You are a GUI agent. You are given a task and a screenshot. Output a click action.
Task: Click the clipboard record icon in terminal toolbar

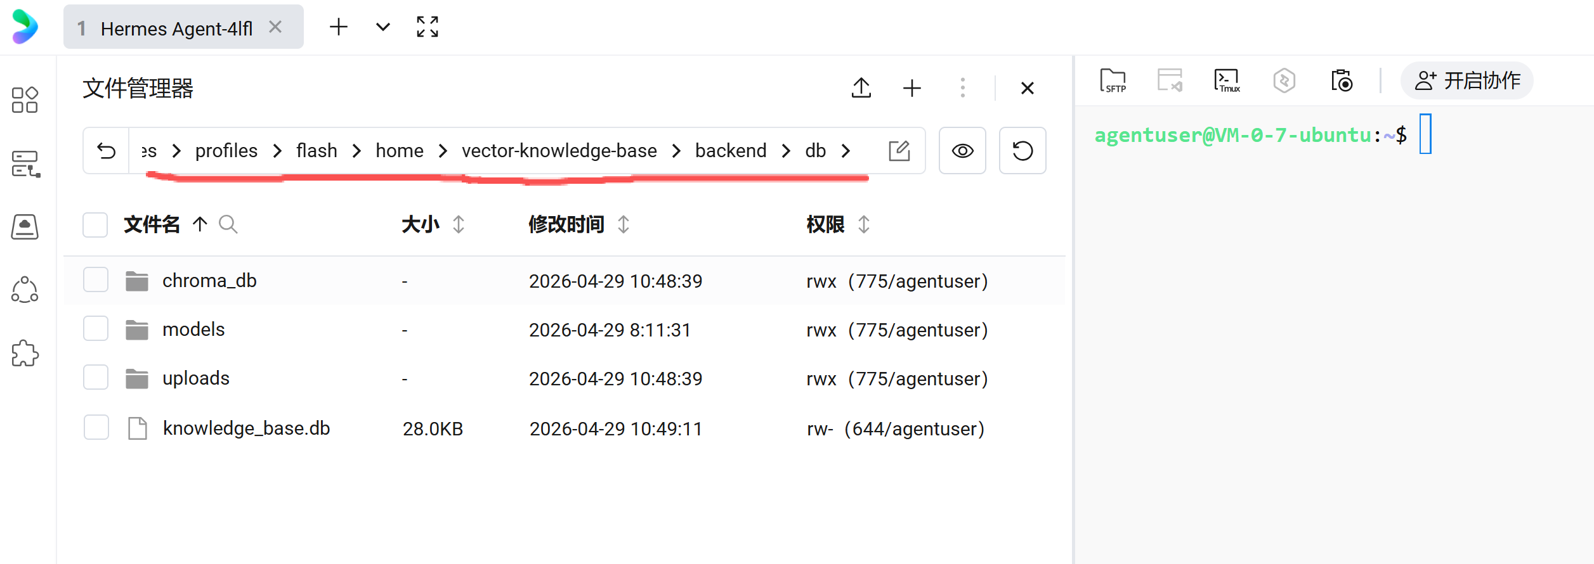(x=1342, y=81)
